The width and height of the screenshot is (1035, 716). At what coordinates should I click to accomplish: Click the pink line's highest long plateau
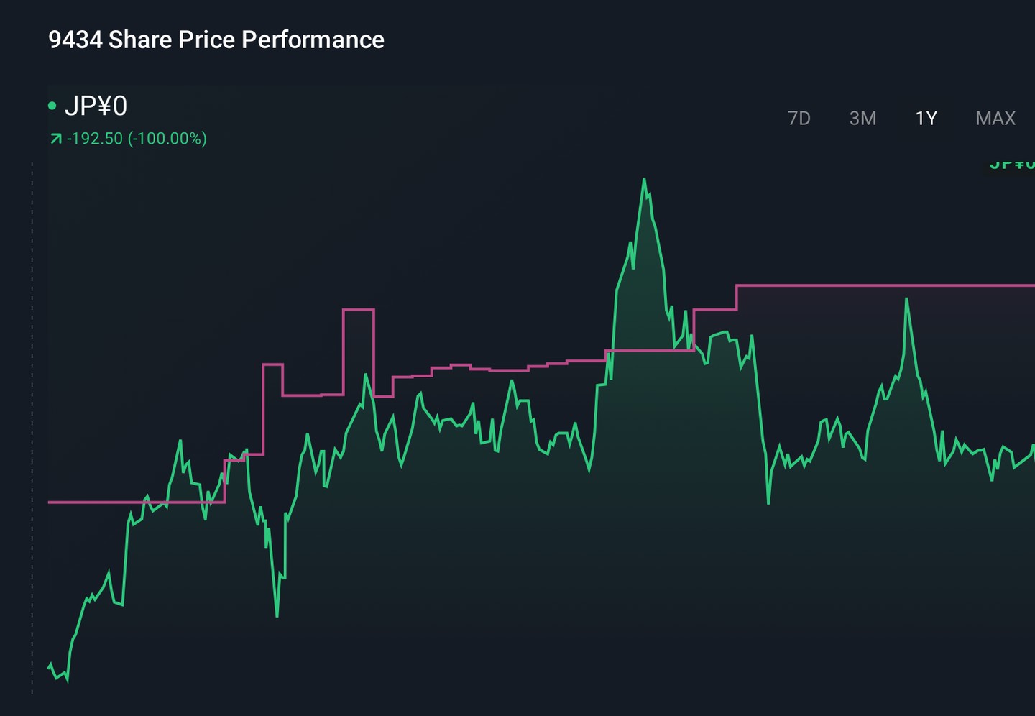(885, 286)
